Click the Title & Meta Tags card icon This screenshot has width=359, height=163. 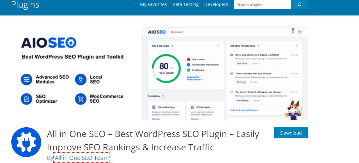click(154, 107)
